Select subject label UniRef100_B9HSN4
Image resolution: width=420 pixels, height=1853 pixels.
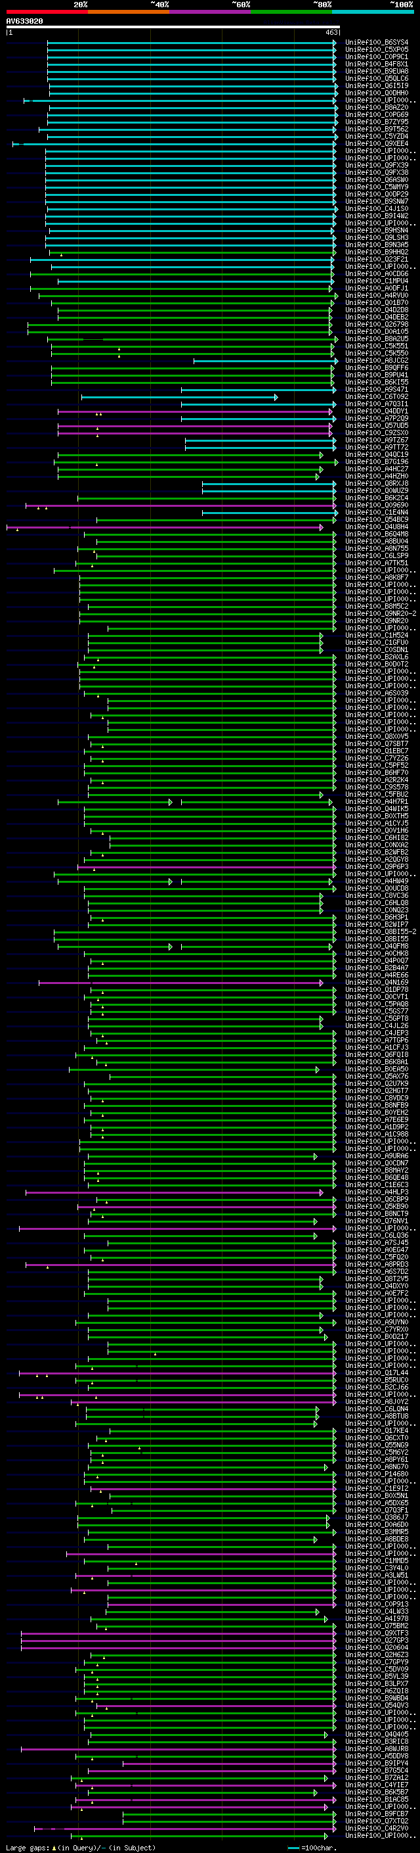click(x=376, y=230)
